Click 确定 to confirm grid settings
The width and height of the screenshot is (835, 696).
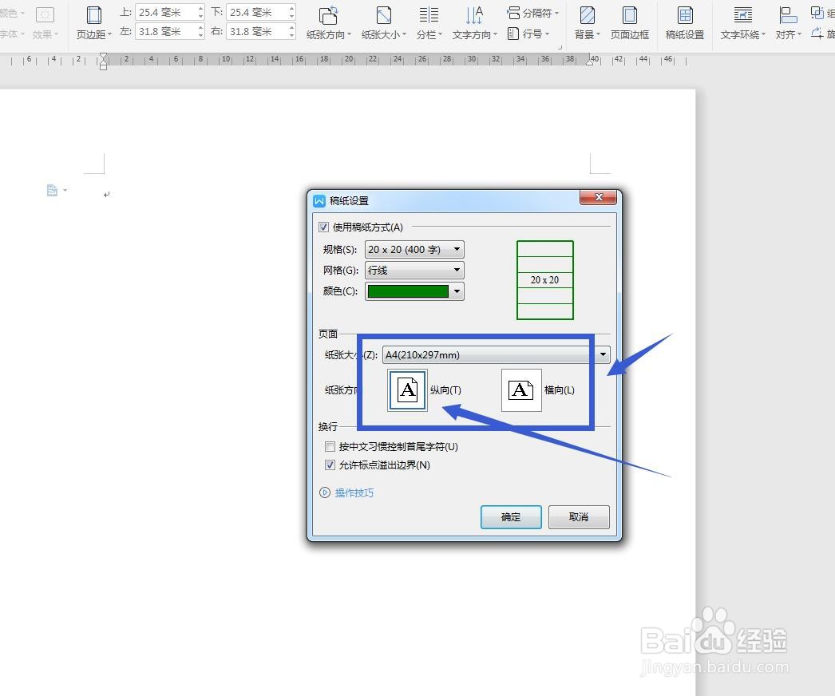(511, 517)
